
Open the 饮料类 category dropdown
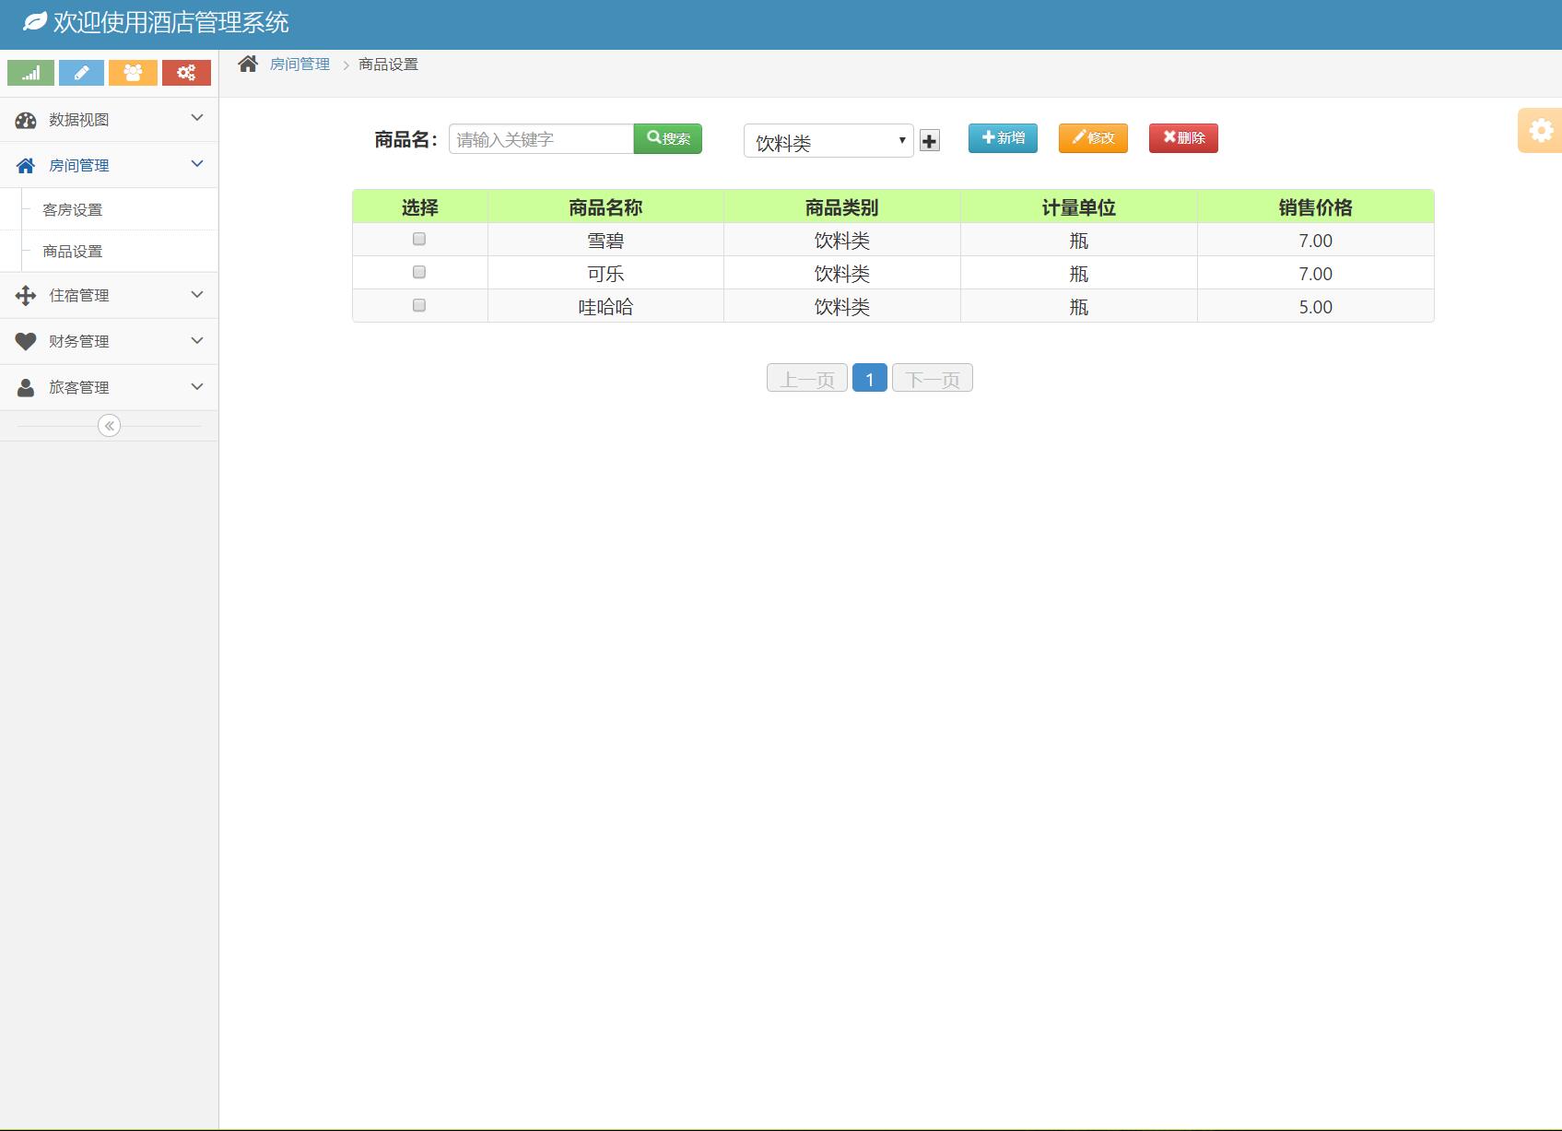point(828,141)
